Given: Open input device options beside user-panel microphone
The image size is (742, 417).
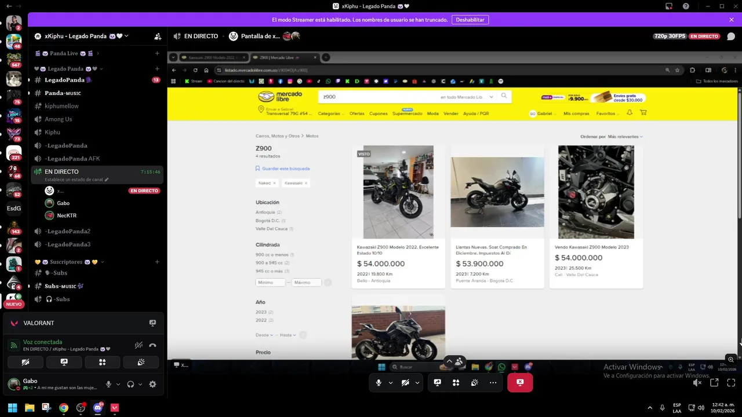Looking at the screenshot, I should pos(118,384).
